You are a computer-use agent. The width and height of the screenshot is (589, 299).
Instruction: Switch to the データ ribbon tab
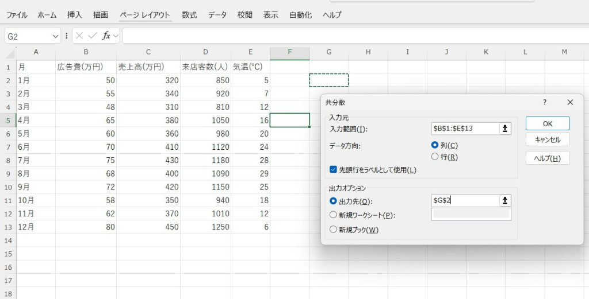pyautogui.click(x=217, y=15)
